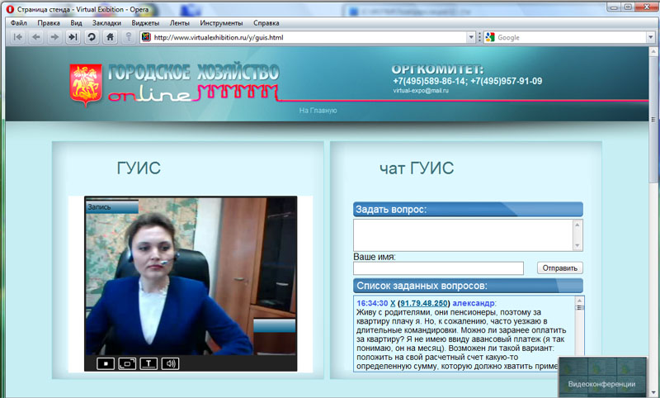Click the page vertical scrollbar thumb
The height and width of the screenshot is (398, 660).
click(x=653, y=119)
